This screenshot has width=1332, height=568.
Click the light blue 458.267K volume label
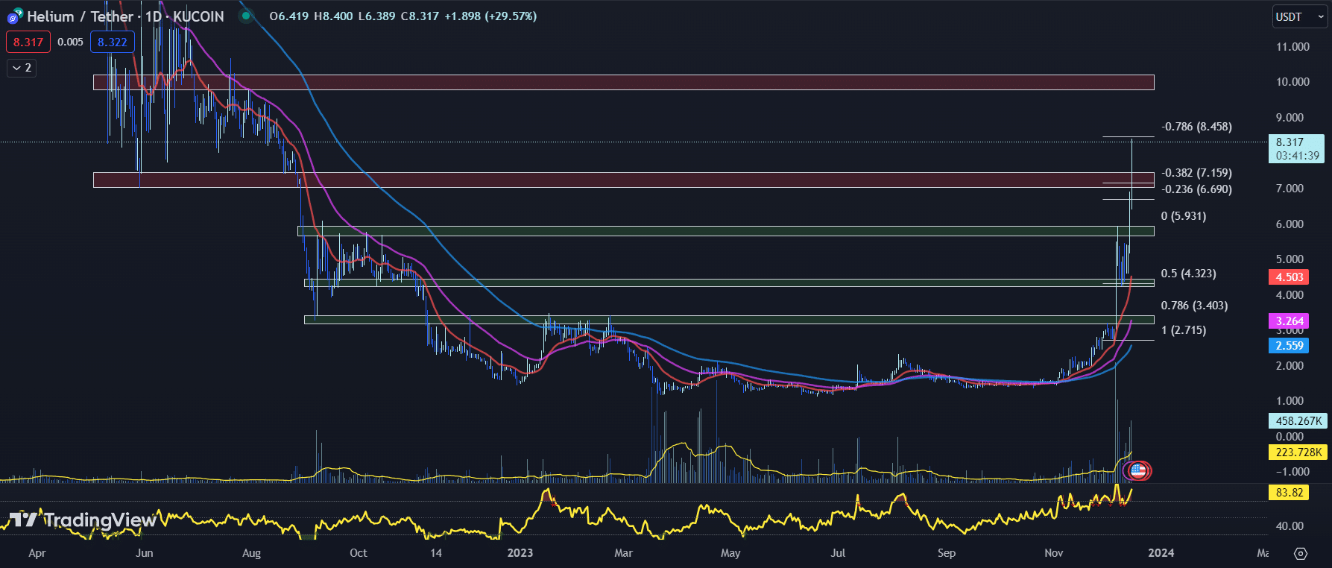1298,421
